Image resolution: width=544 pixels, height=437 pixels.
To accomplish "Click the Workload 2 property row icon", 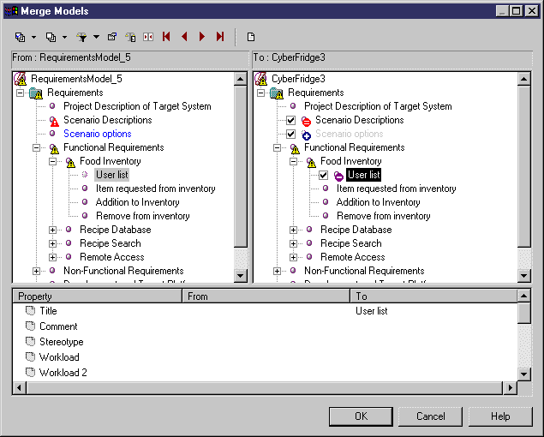I will [31, 373].
